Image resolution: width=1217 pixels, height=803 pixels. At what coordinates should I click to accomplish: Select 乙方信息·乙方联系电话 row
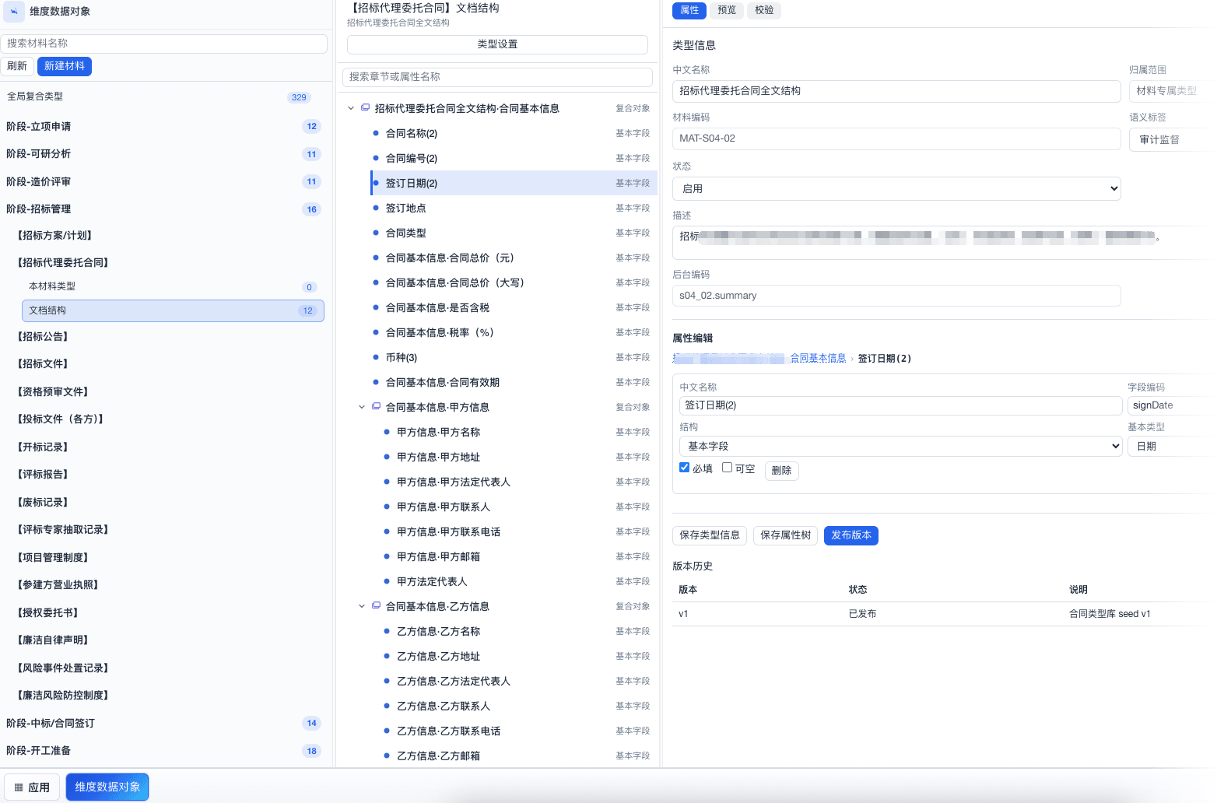point(519,731)
